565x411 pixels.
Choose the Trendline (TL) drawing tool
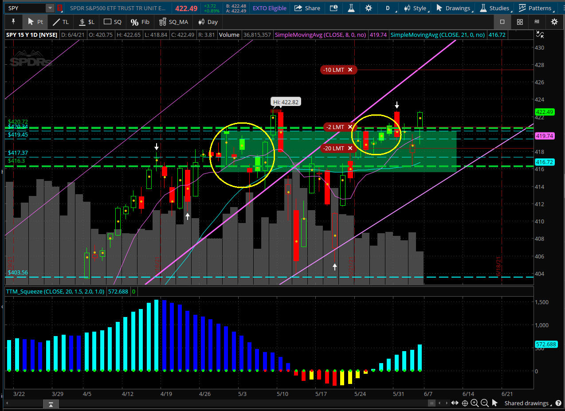[61, 22]
